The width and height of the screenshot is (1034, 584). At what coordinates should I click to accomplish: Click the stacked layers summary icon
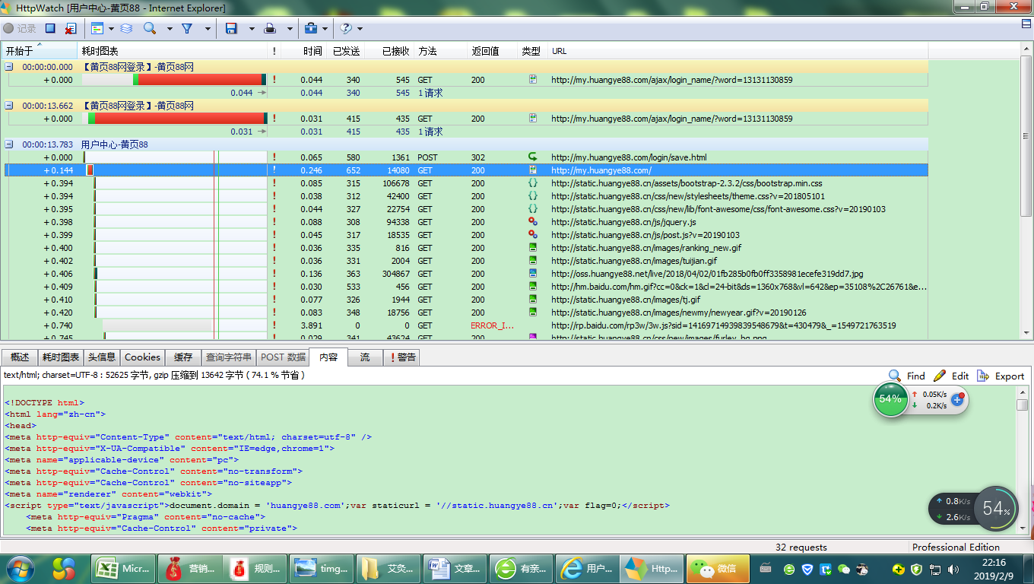126,28
